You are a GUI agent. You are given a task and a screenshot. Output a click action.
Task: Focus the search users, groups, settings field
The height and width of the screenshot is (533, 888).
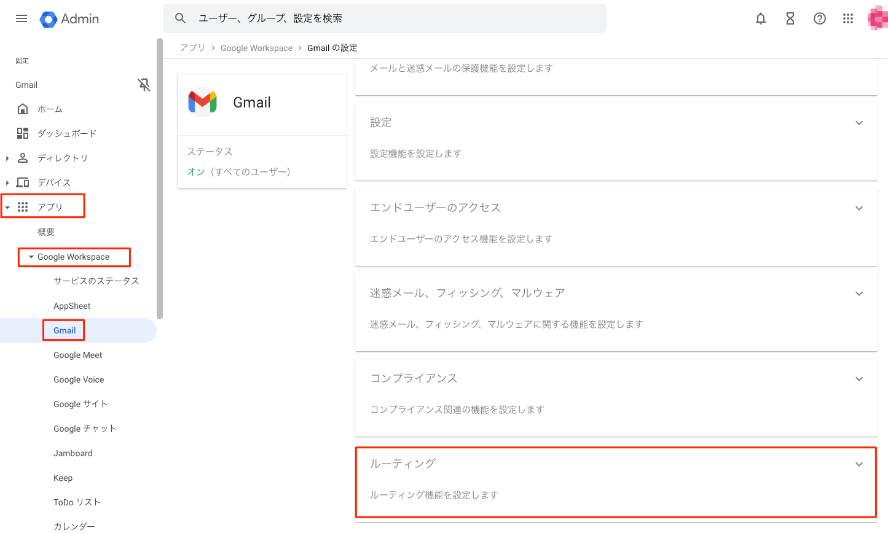(x=385, y=18)
